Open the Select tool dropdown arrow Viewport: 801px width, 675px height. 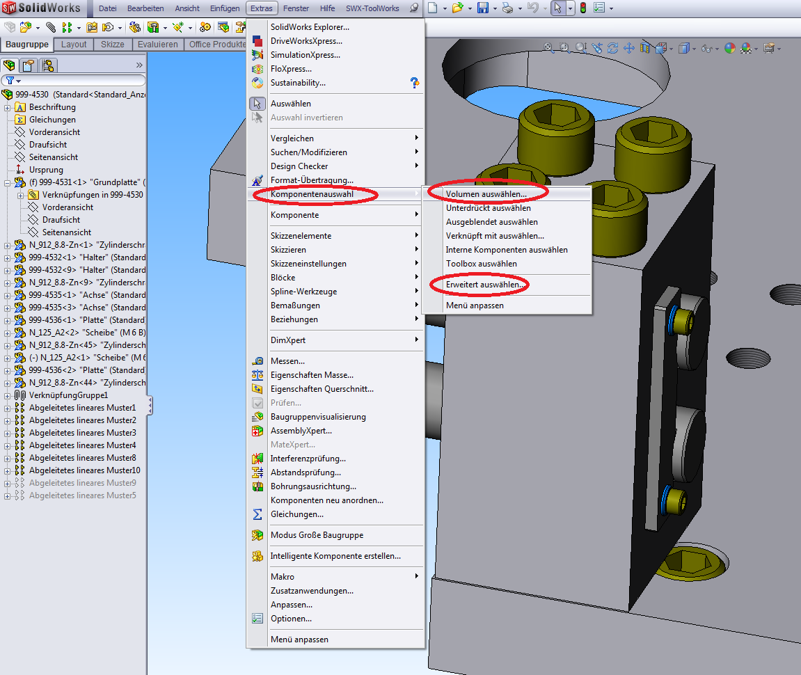[570, 8]
